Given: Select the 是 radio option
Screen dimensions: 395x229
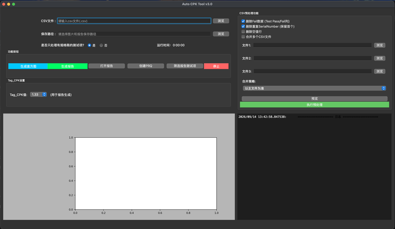Looking at the screenshot, I should click(89, 45).
